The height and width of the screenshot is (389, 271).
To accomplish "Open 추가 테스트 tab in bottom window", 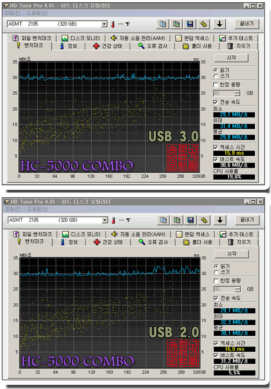I will click(237, 234).
